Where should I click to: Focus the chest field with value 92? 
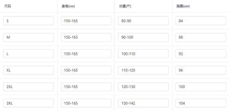201,54
